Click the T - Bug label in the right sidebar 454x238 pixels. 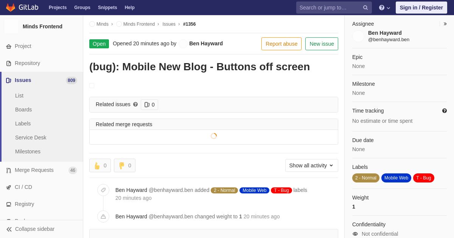tap(424, 178)
